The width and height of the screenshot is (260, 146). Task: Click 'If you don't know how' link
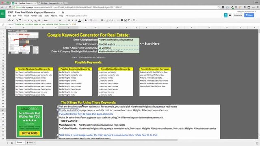point(86,114)
